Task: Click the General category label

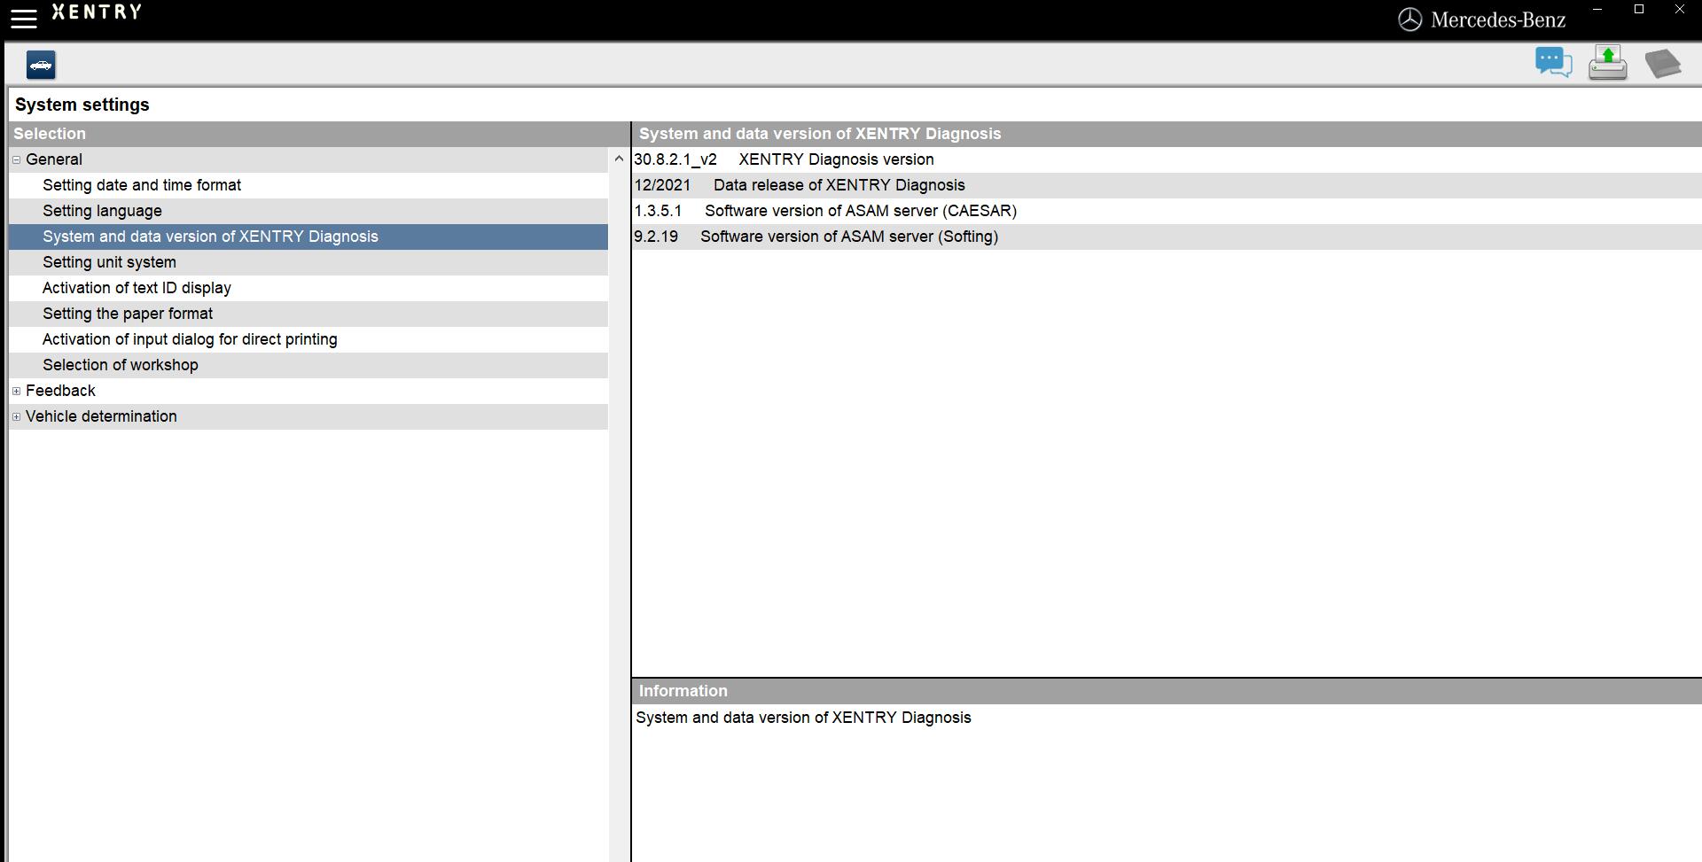Action: [54, 159]
